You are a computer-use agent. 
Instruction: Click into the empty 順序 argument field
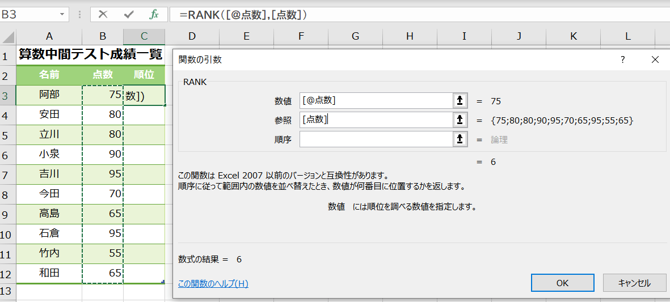[x=376, y=139]
